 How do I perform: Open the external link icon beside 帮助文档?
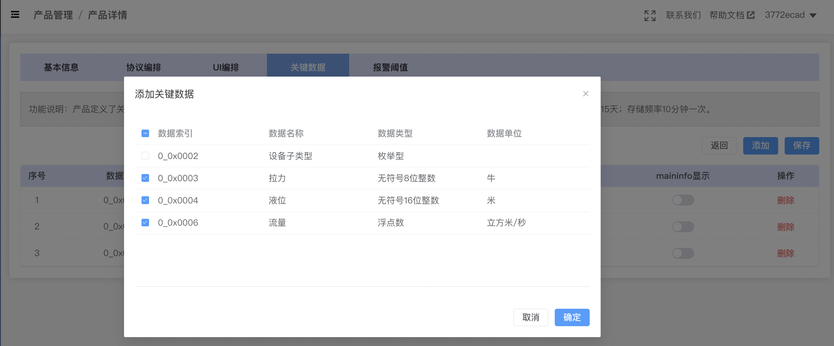[751, 15]
